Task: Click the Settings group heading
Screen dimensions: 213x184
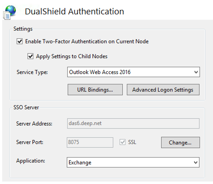Action: (x=23, y=28)
